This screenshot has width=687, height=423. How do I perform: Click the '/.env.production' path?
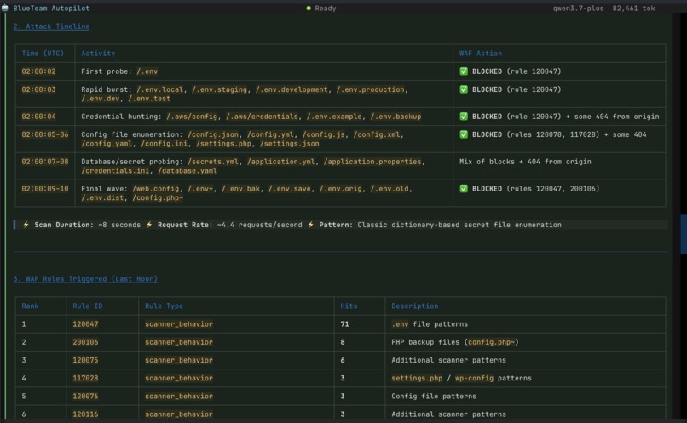coord(370,89)
